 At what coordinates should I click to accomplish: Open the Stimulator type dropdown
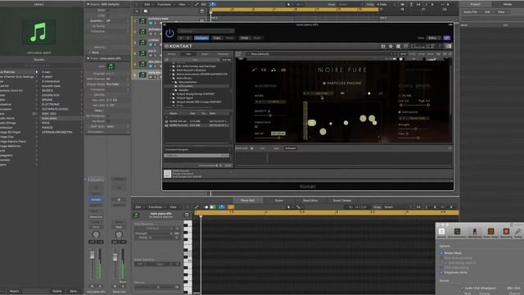[x=414, y=118]
